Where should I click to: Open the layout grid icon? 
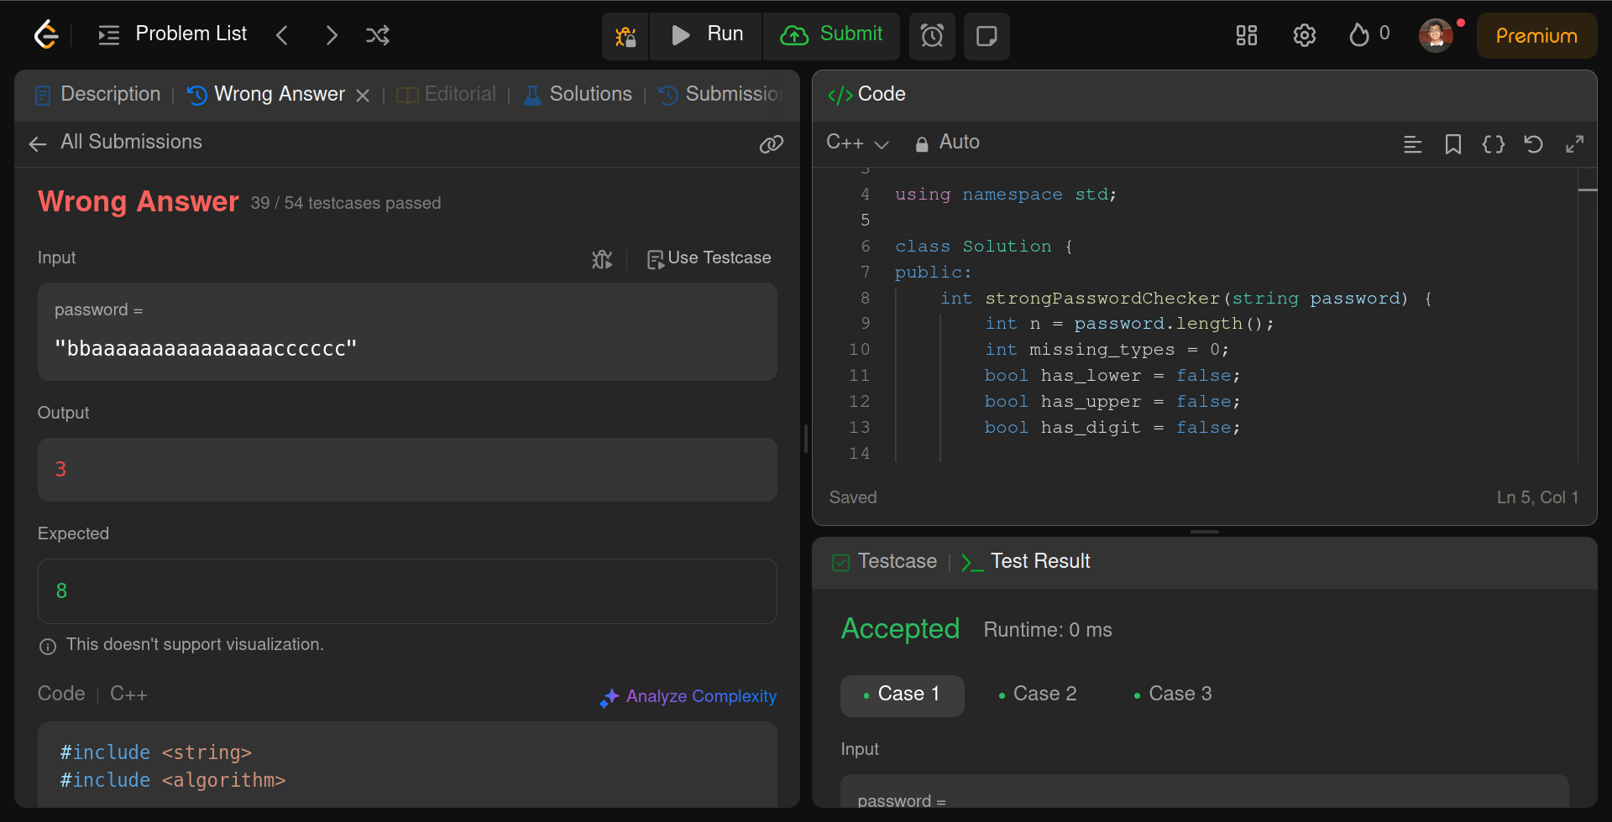pyautogui.click(x=1247, y=35)
